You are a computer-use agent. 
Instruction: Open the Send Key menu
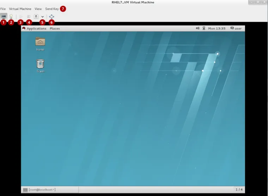[52, 9]
